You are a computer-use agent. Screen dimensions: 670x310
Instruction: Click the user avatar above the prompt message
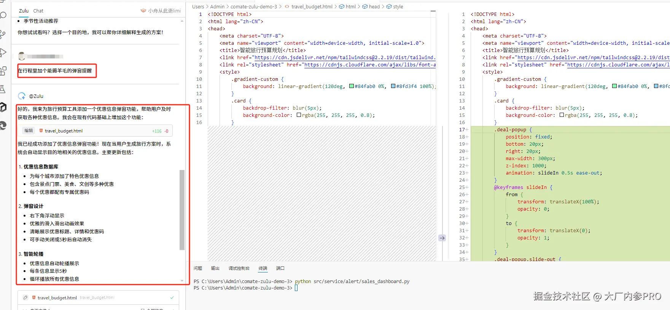pyautogui.click(x=22, y=56)
